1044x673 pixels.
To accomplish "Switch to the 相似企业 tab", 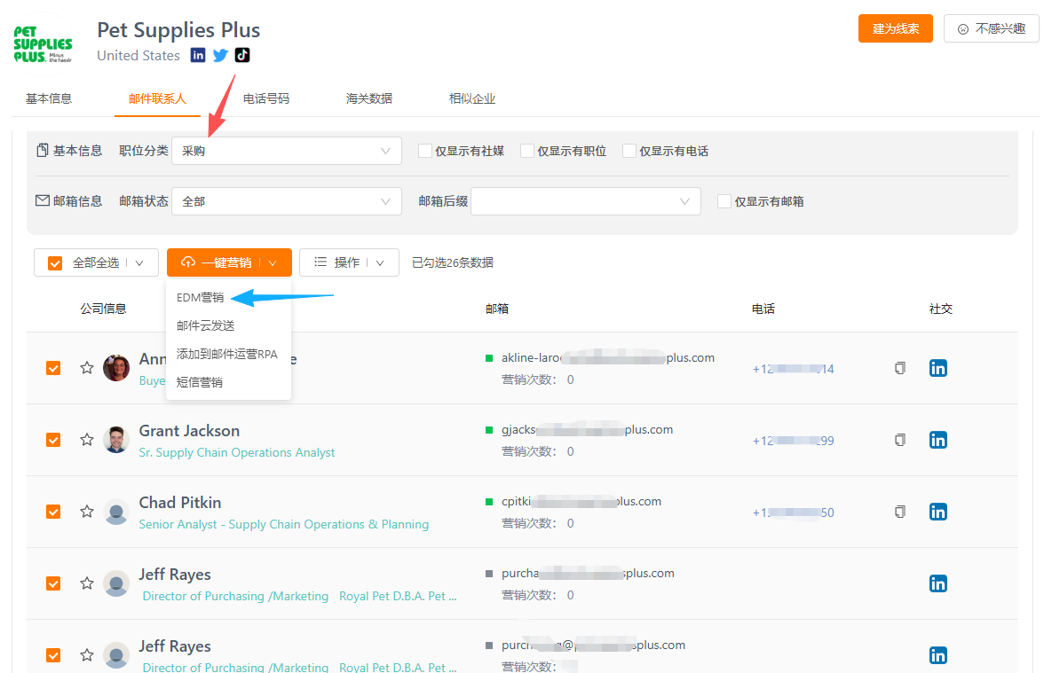I will [x=472, y=98].
